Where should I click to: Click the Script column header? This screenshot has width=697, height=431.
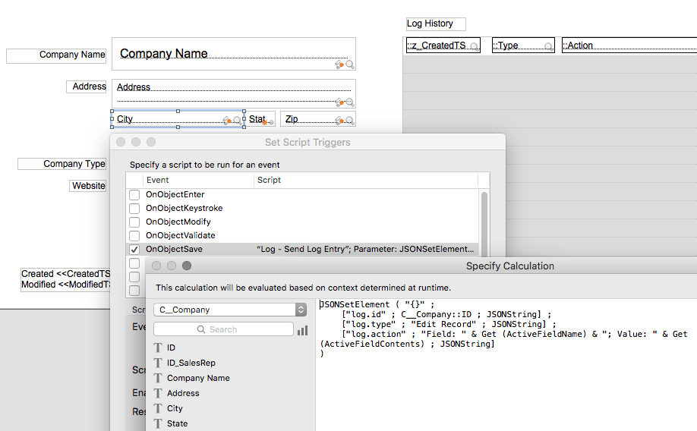[366, 180]
